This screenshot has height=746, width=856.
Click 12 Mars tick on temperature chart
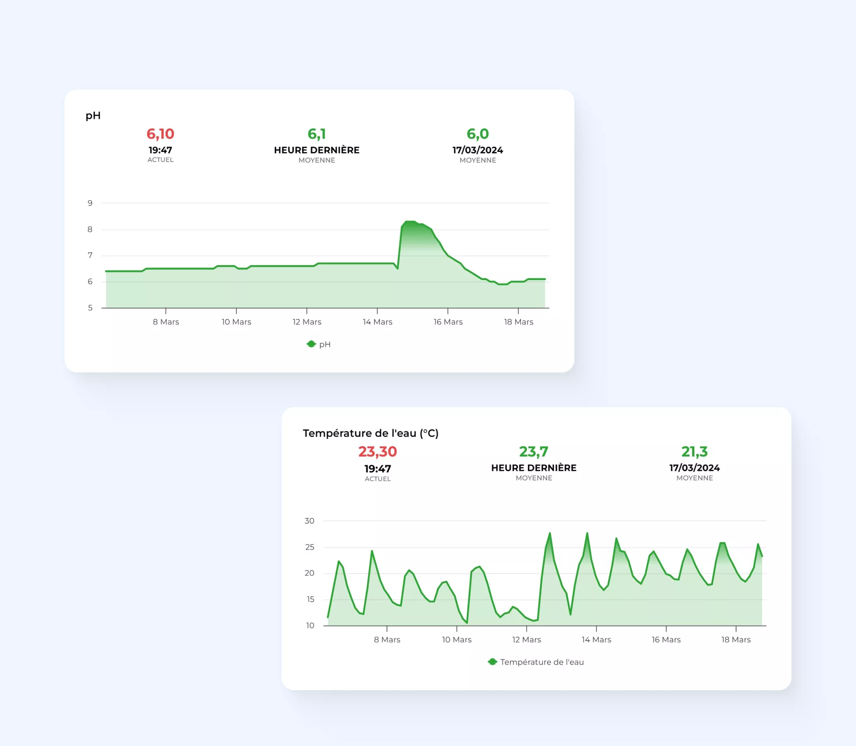click(526, 639)
